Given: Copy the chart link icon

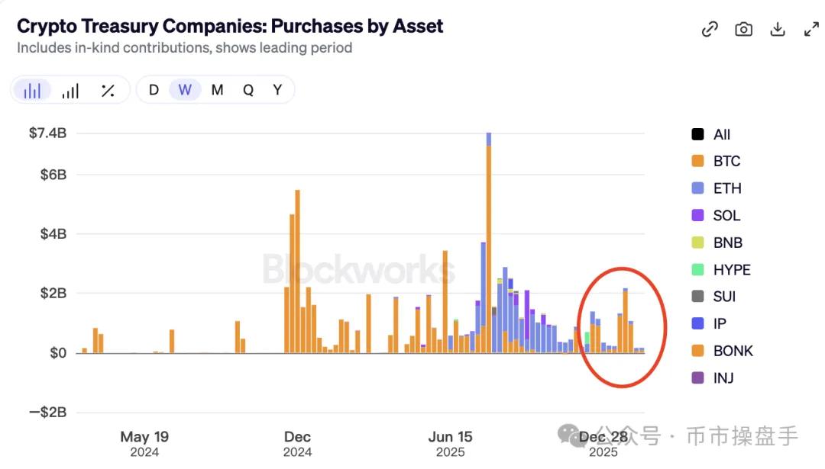Looking at the screenshot, I should point(710,29).
